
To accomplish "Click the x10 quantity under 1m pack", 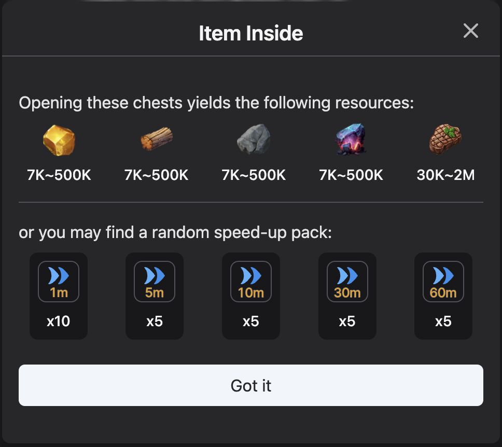I will [x=59, y=322].
